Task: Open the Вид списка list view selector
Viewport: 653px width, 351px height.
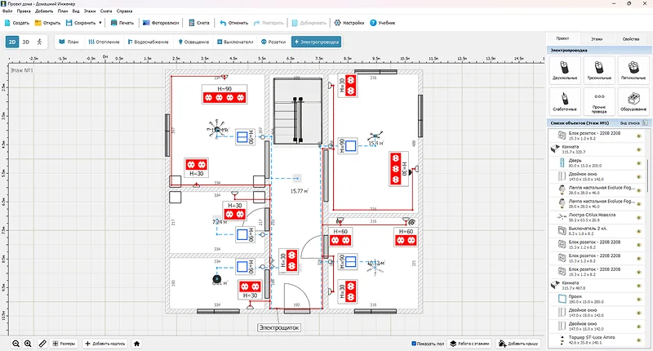Action: (x=629, y=122)
